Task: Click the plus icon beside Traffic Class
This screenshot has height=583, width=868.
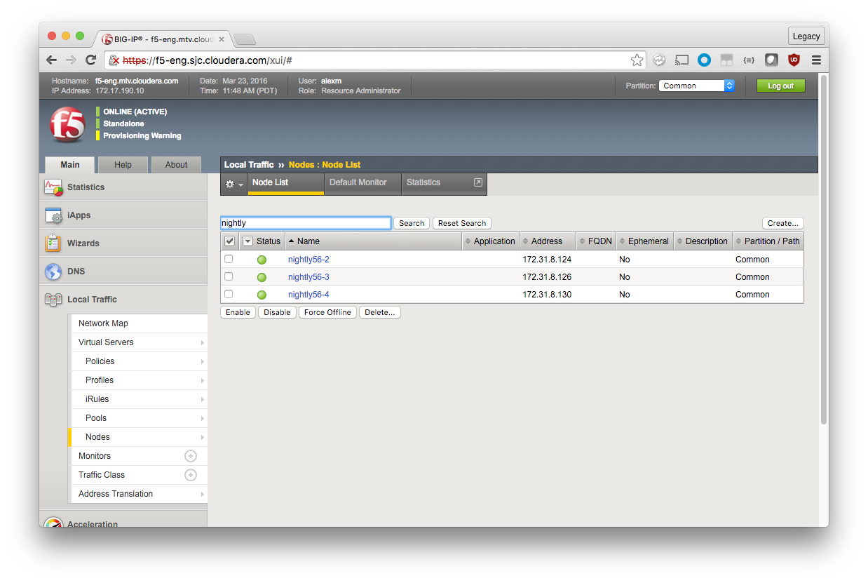Action: pos(190,475)
